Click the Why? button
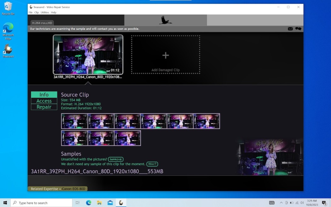Viewport: 331px width, 207px height. point(152,164)
